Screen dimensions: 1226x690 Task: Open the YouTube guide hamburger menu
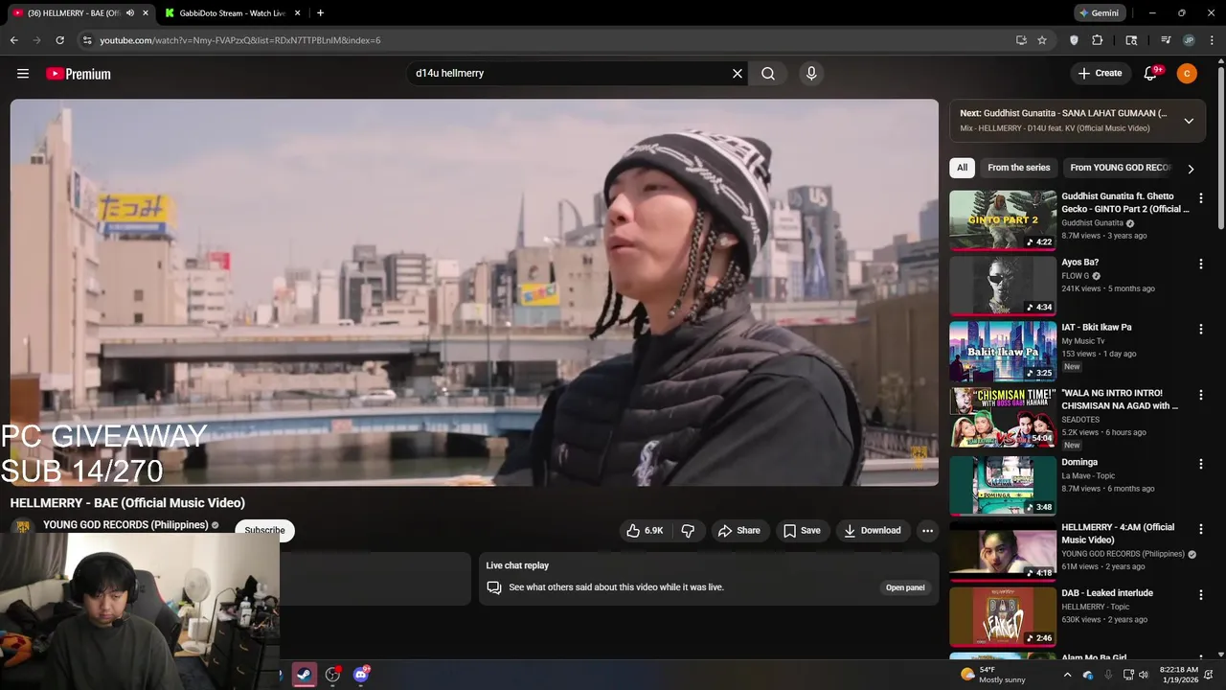(23, 74)
